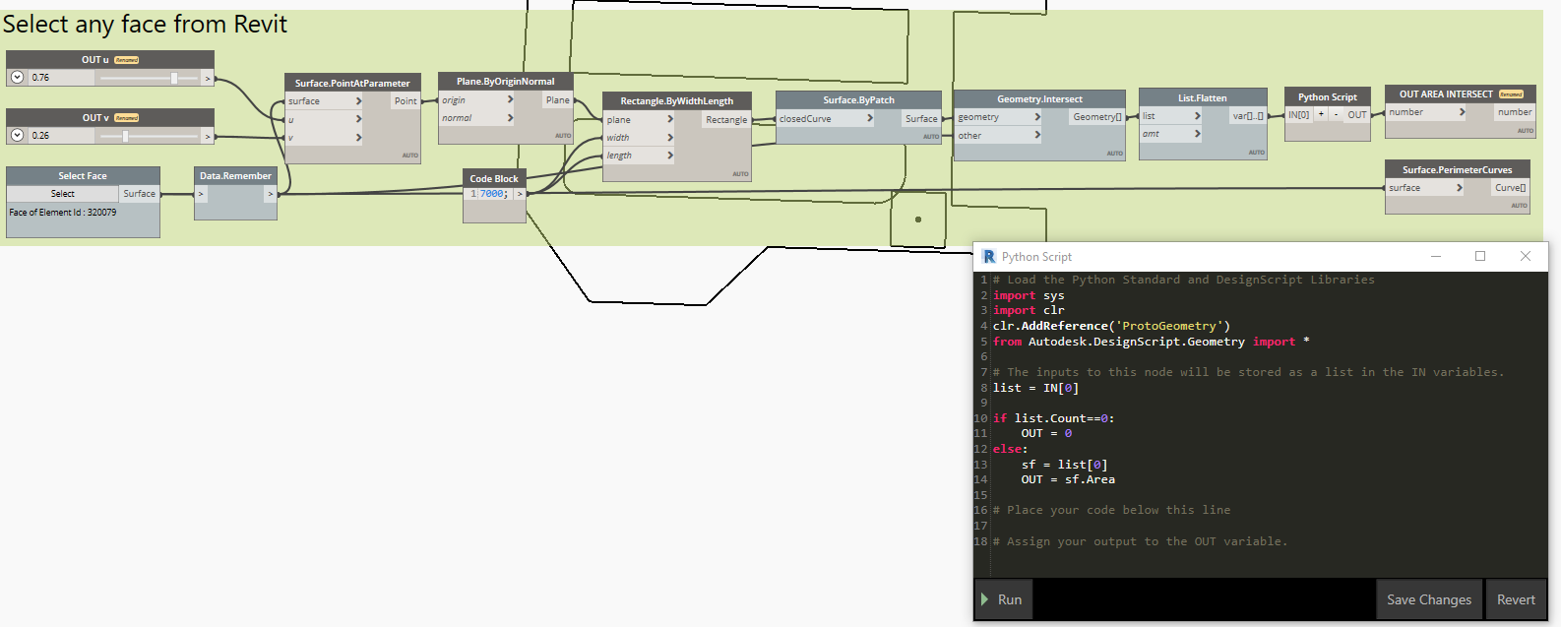Click AUTO lacing label on Geometry.Intersect node
This screenshot has width=1561, height=627.
coord(1114,154)
